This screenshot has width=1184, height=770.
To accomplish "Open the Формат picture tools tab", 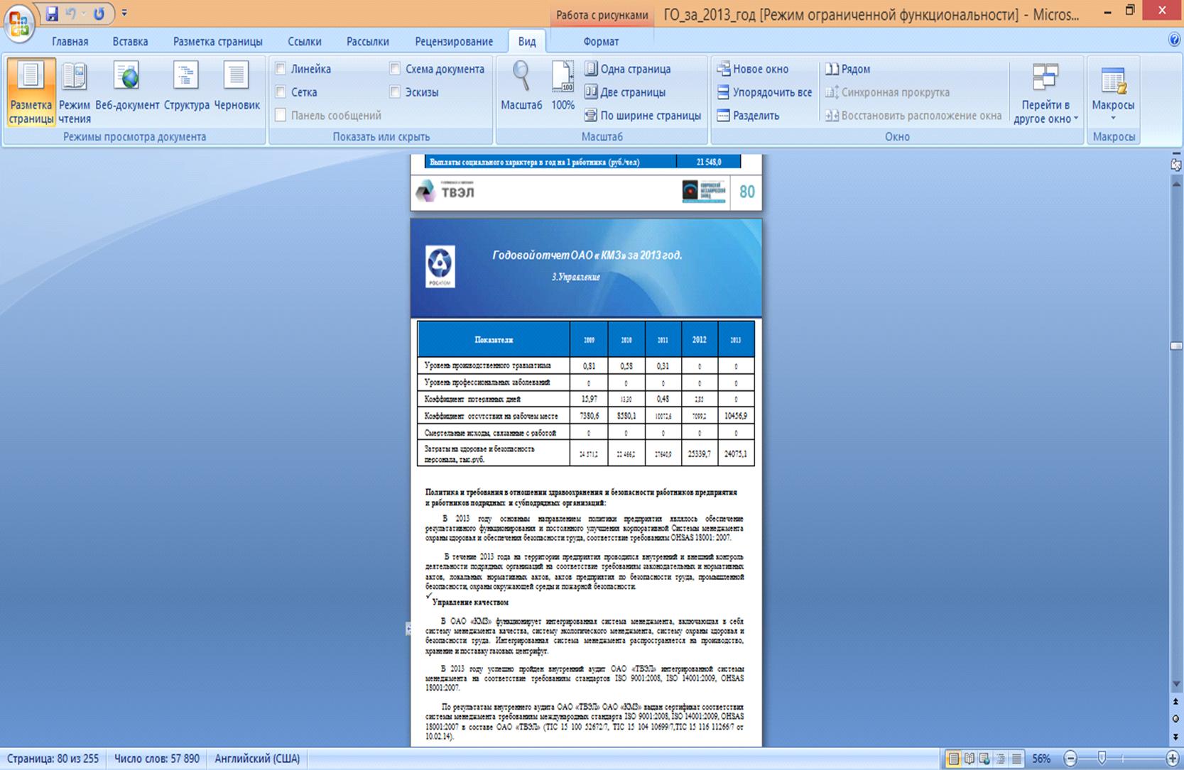I will 601,41.
